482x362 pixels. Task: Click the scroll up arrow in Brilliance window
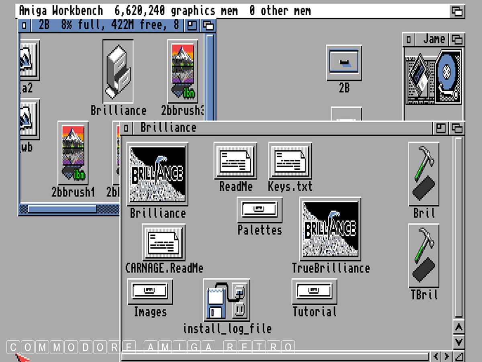(458, 327)
